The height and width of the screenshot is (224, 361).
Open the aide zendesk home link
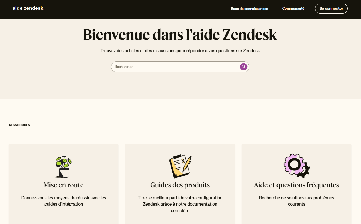click(28, 8)
